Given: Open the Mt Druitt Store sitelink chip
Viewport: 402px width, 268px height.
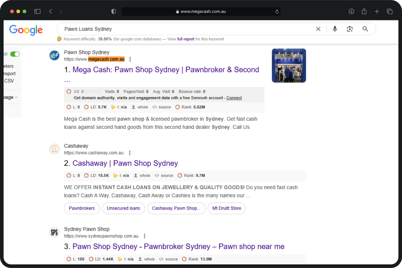Looking at the screenshot, I should pyautogui.click(x=226, y=208).
